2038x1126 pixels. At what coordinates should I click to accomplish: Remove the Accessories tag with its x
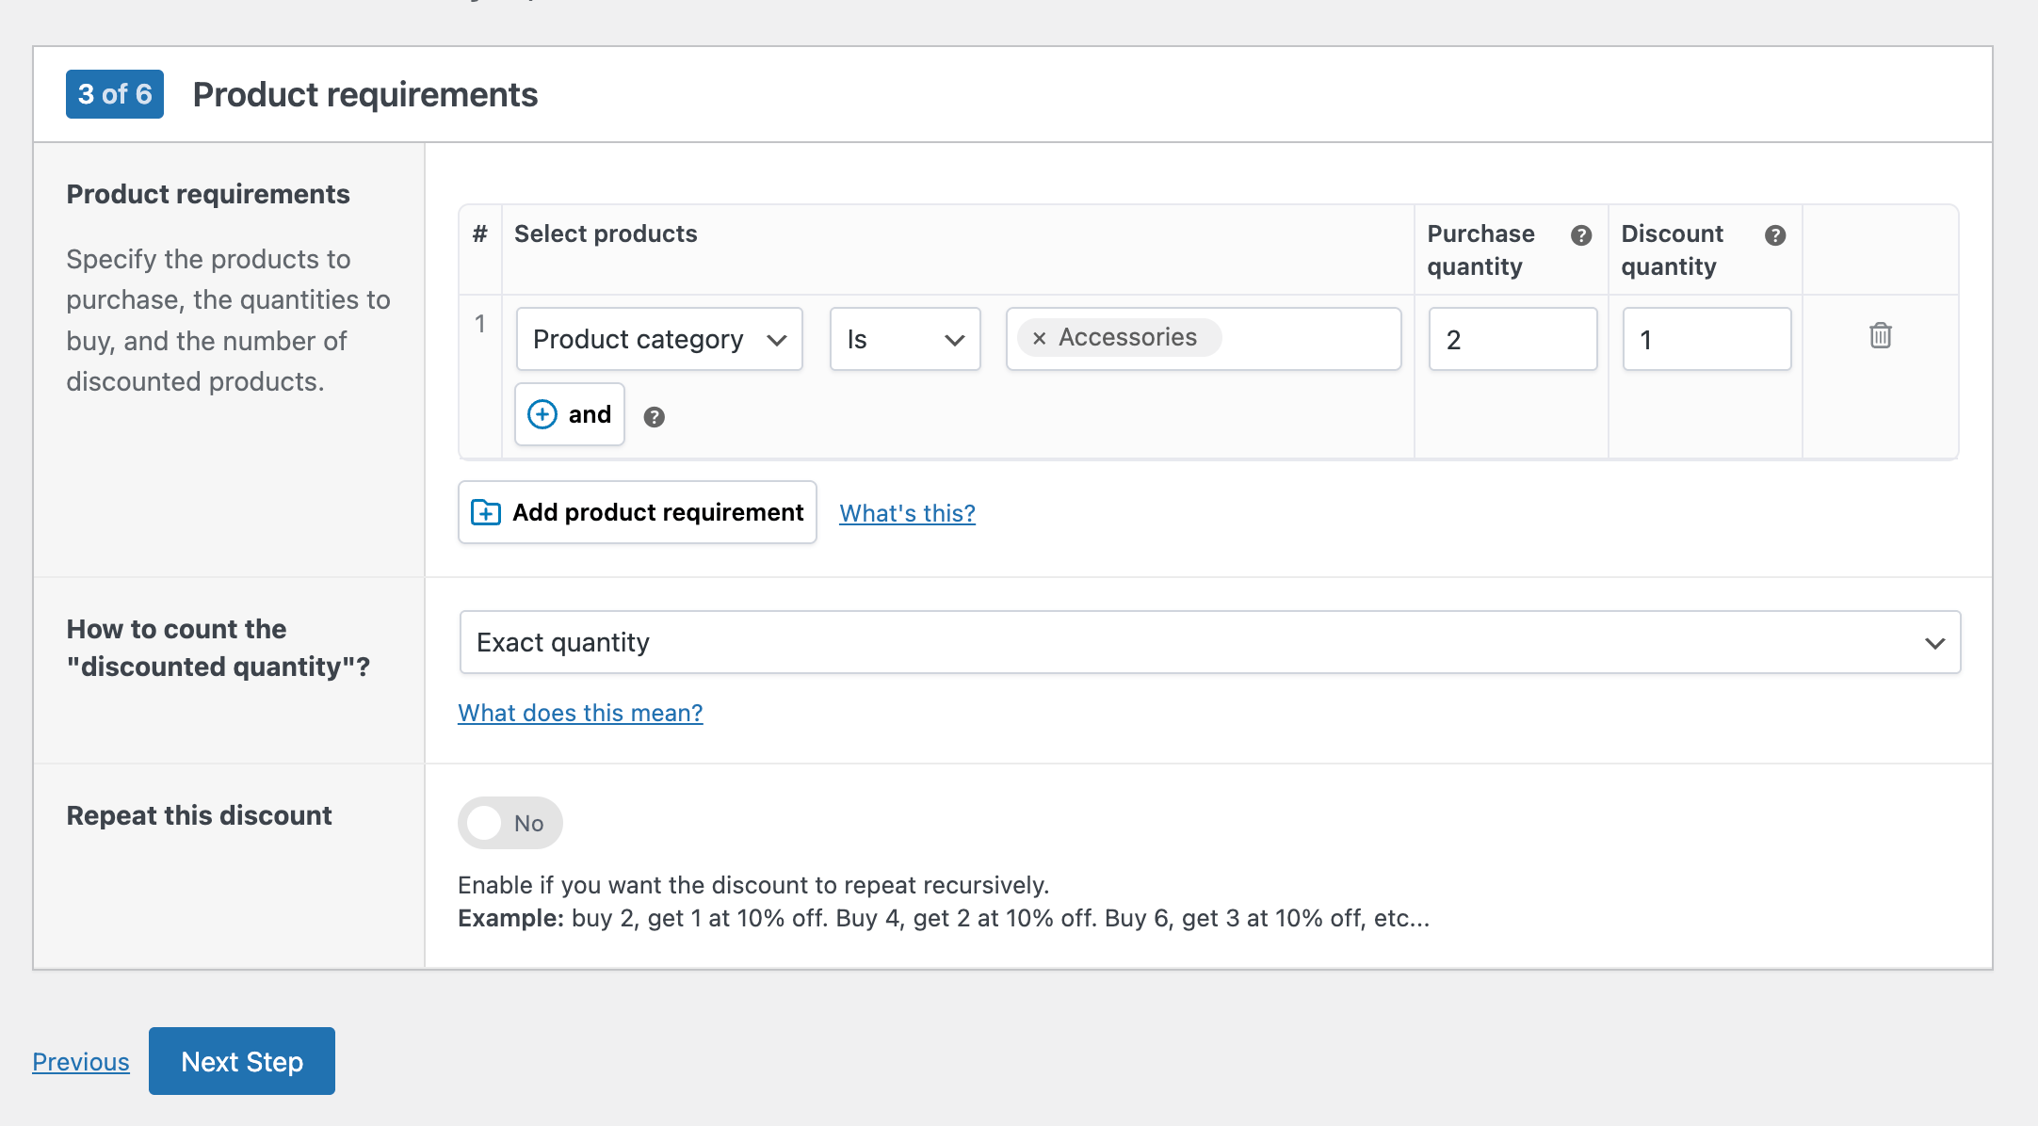(x=1039, y=338)
